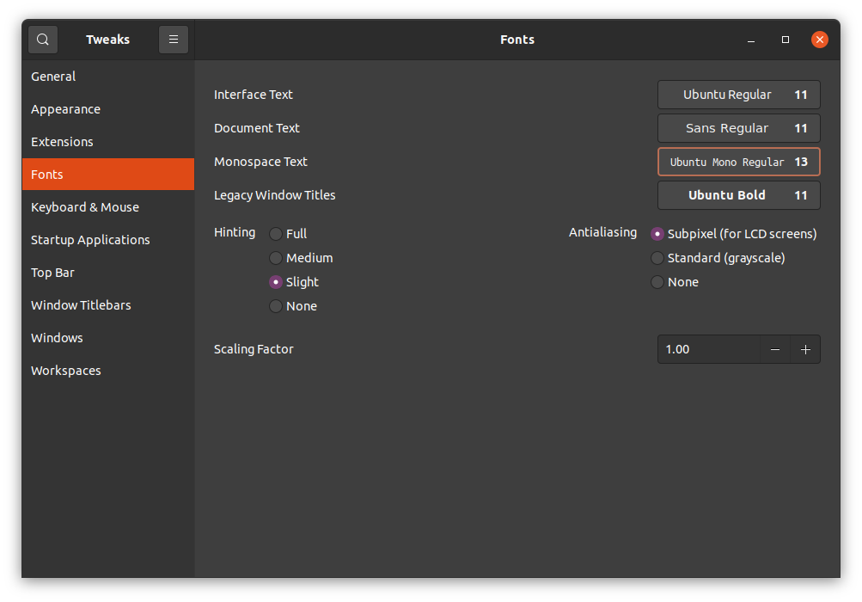This screenshot has height=602, width=862.
Task: Select Fonts in the sidebar
Action: pyautogui.click(x=108, y=175)
